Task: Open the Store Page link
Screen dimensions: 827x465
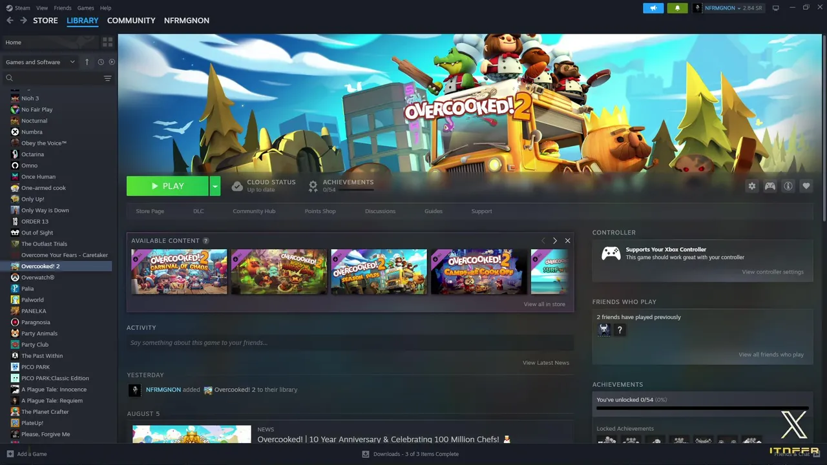Action: (x=150, y=211)
